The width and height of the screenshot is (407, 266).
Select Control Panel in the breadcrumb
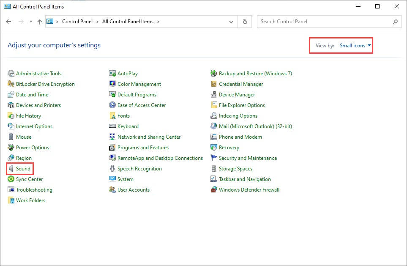tap(77, 22)
